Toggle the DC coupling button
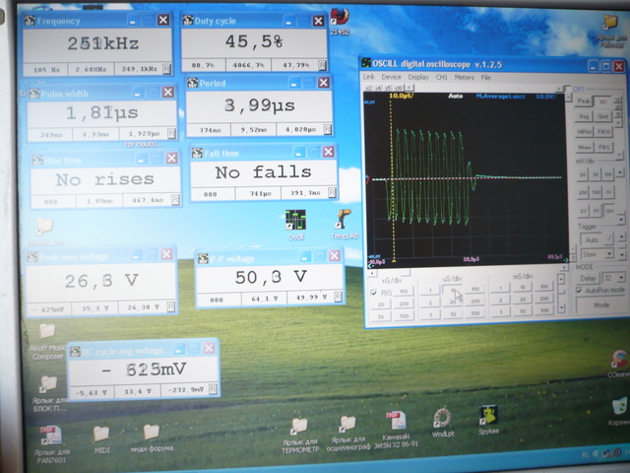Screen dimensions: 630x473 [602, 101]
